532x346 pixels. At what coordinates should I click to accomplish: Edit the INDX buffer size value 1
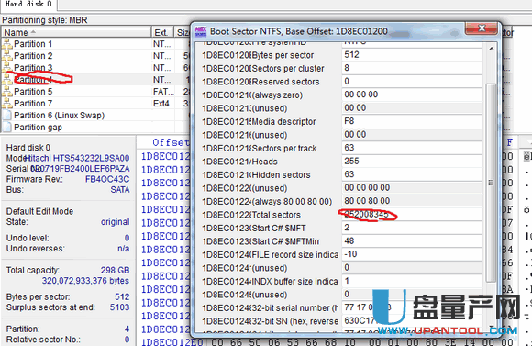412,281
